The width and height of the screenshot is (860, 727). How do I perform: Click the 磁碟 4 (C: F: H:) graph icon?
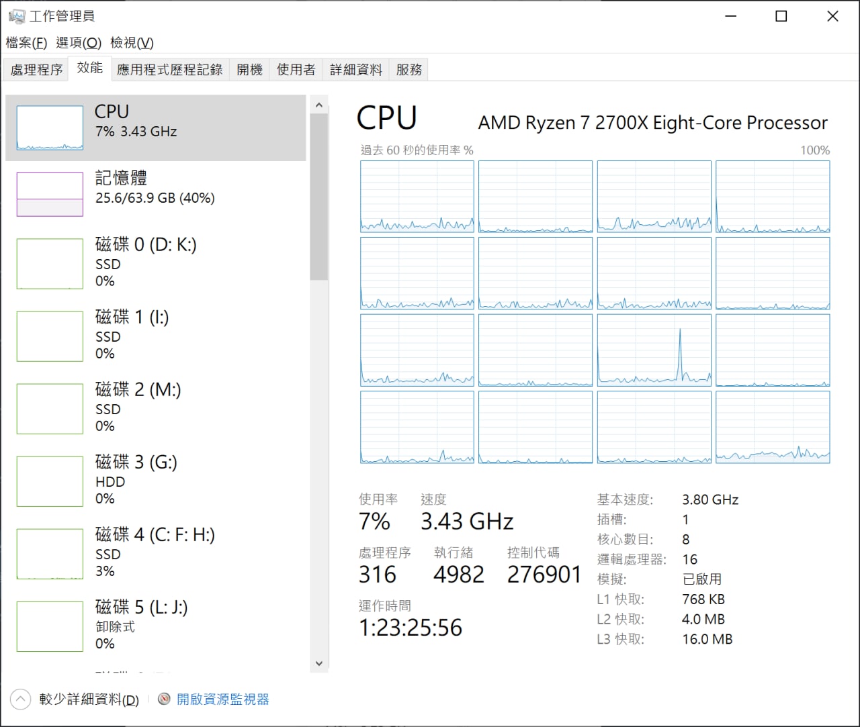(50, 554)
